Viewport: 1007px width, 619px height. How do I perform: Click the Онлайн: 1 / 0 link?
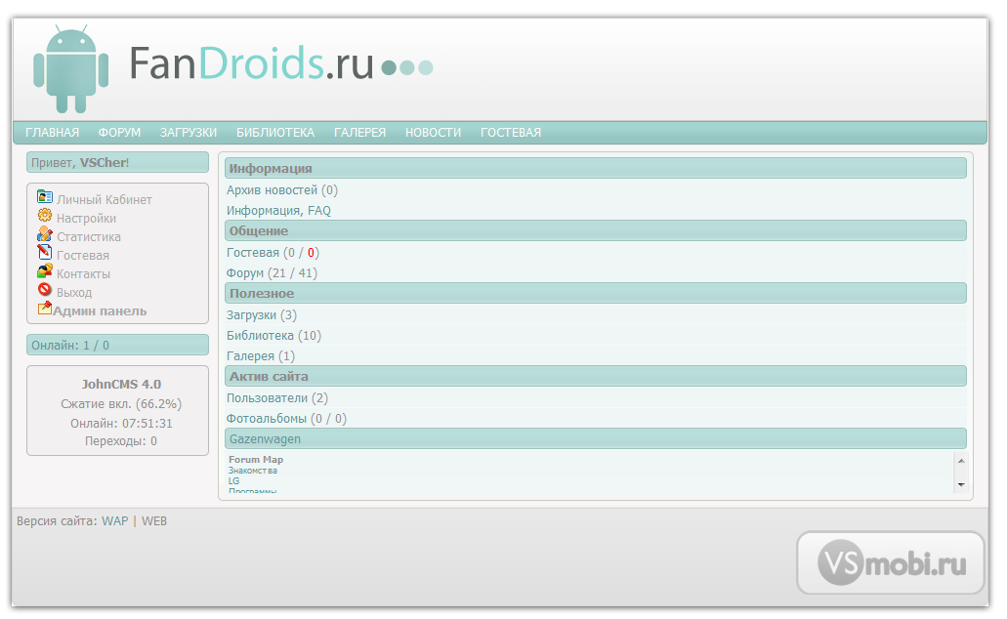[x=70, y=346]
